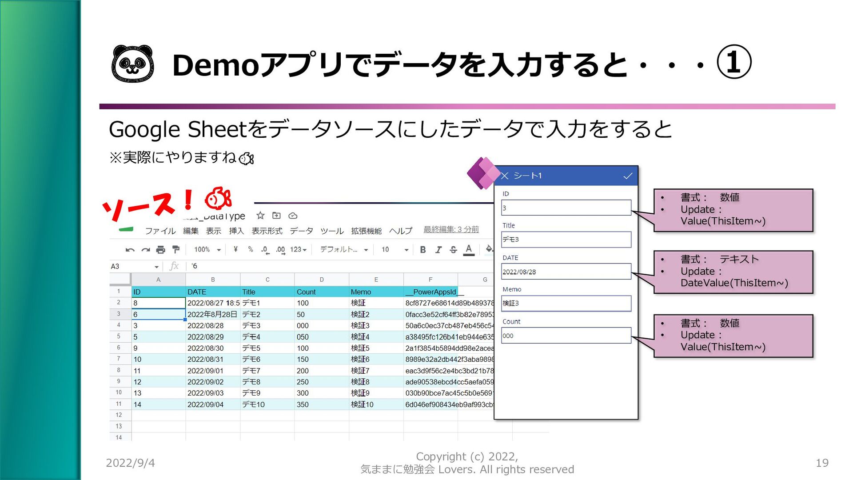Open the データ menu
Viewport: 853px width, 480px height.
[x=301, y=231]
